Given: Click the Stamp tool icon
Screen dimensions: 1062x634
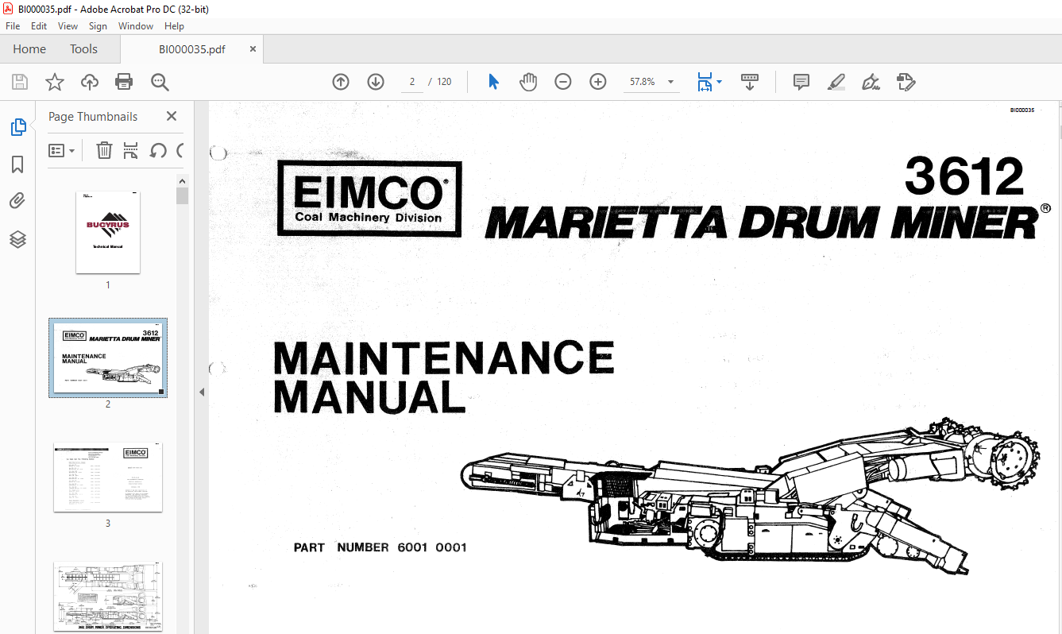Looking at the screenshot, I should (x=906, y=82).
